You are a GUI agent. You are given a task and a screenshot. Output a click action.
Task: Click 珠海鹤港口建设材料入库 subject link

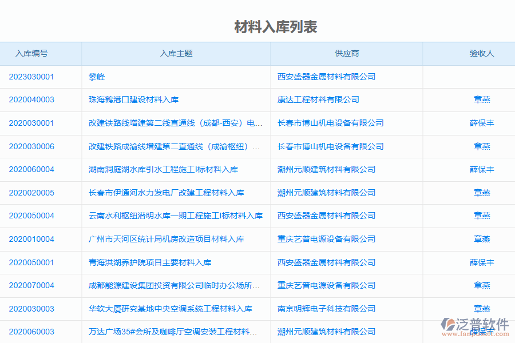click(132, 99)
